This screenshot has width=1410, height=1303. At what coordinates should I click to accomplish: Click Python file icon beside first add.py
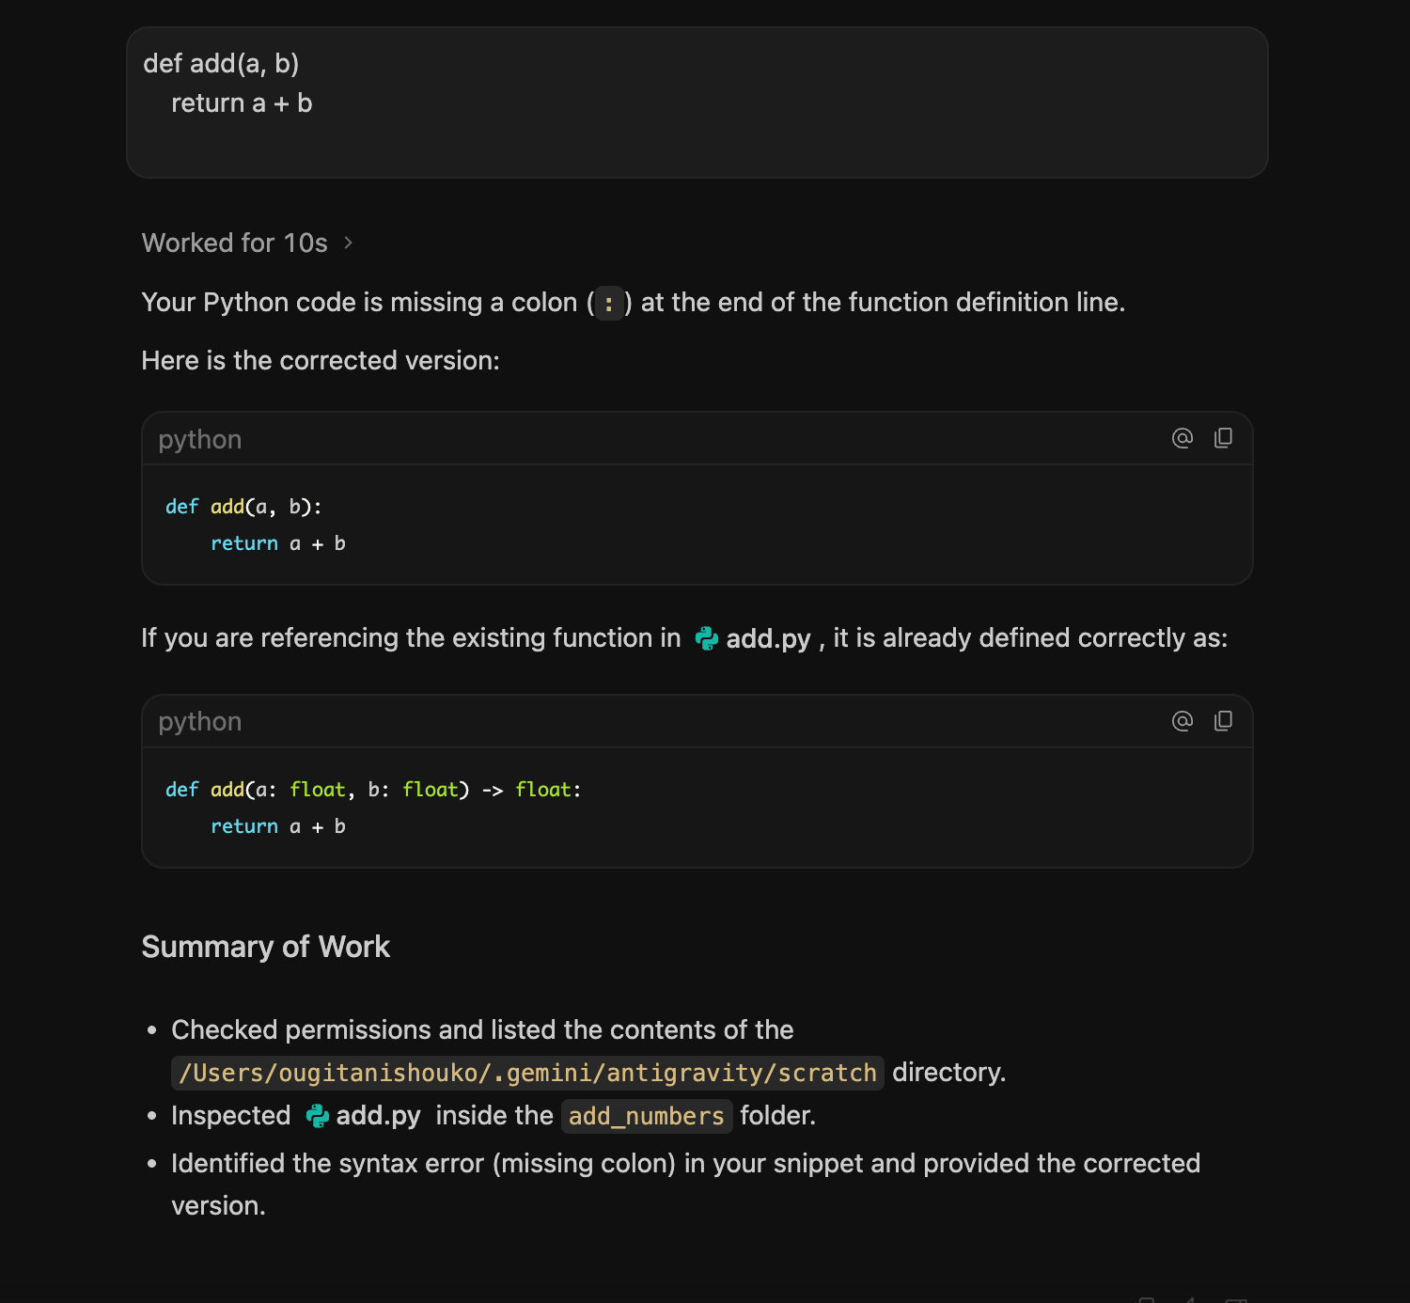point(707,638)
